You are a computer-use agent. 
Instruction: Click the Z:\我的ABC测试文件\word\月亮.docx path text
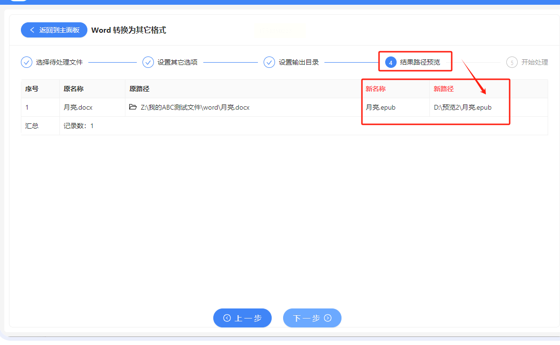tap(195, 107)
